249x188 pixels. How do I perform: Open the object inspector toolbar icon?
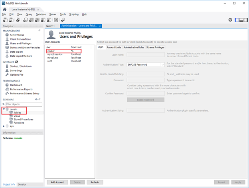pos(18,20)
